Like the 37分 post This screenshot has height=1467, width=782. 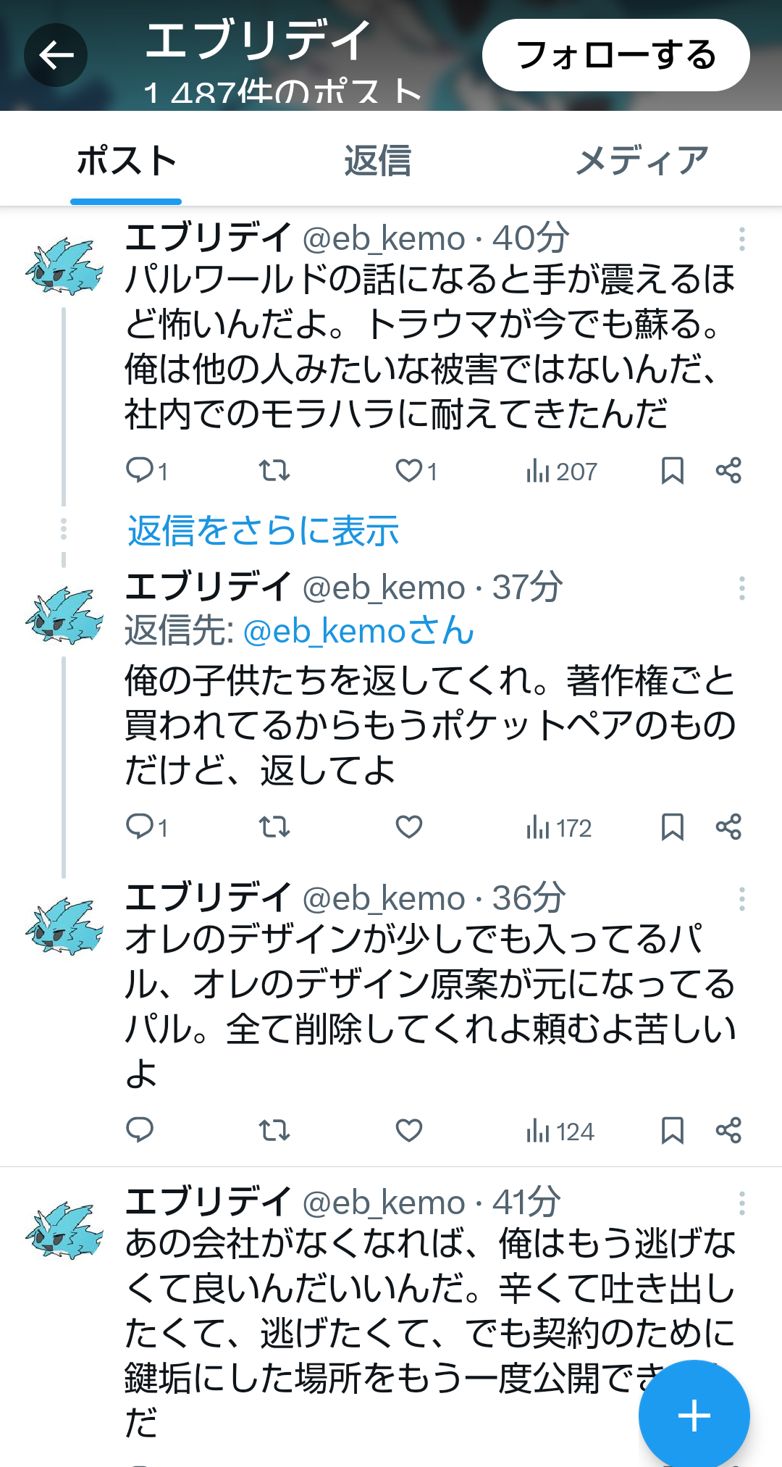click(x=409, y=827)
